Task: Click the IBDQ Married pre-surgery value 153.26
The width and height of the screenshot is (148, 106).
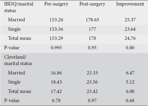Action: click(x=56, y=20)
